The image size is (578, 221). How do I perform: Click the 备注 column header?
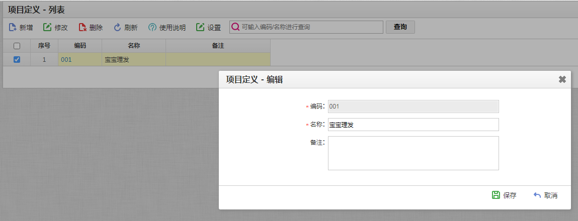(x=218, y=46)
